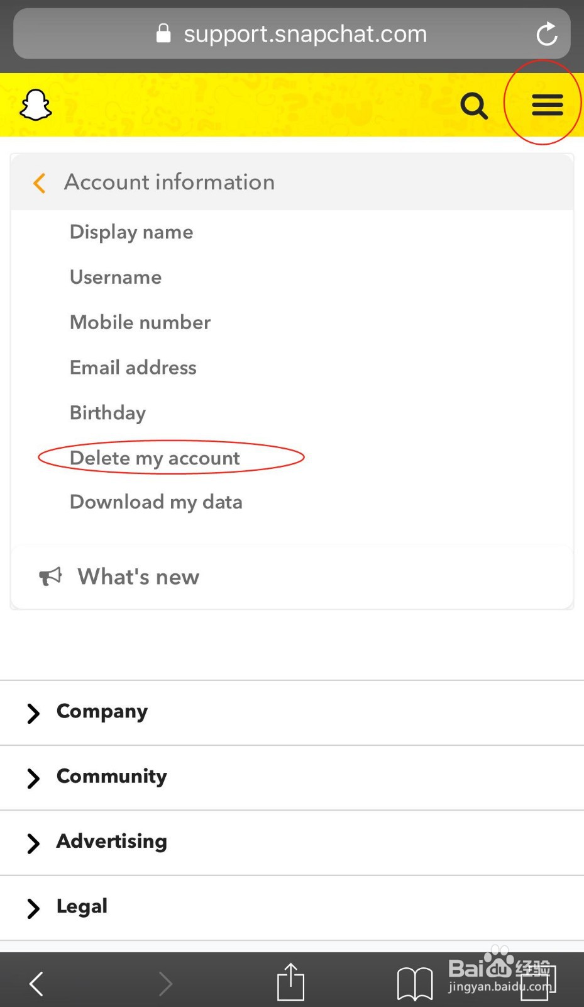The image size is (584, 1007).
Task: Open the hamburger menu
Action: 547,104
